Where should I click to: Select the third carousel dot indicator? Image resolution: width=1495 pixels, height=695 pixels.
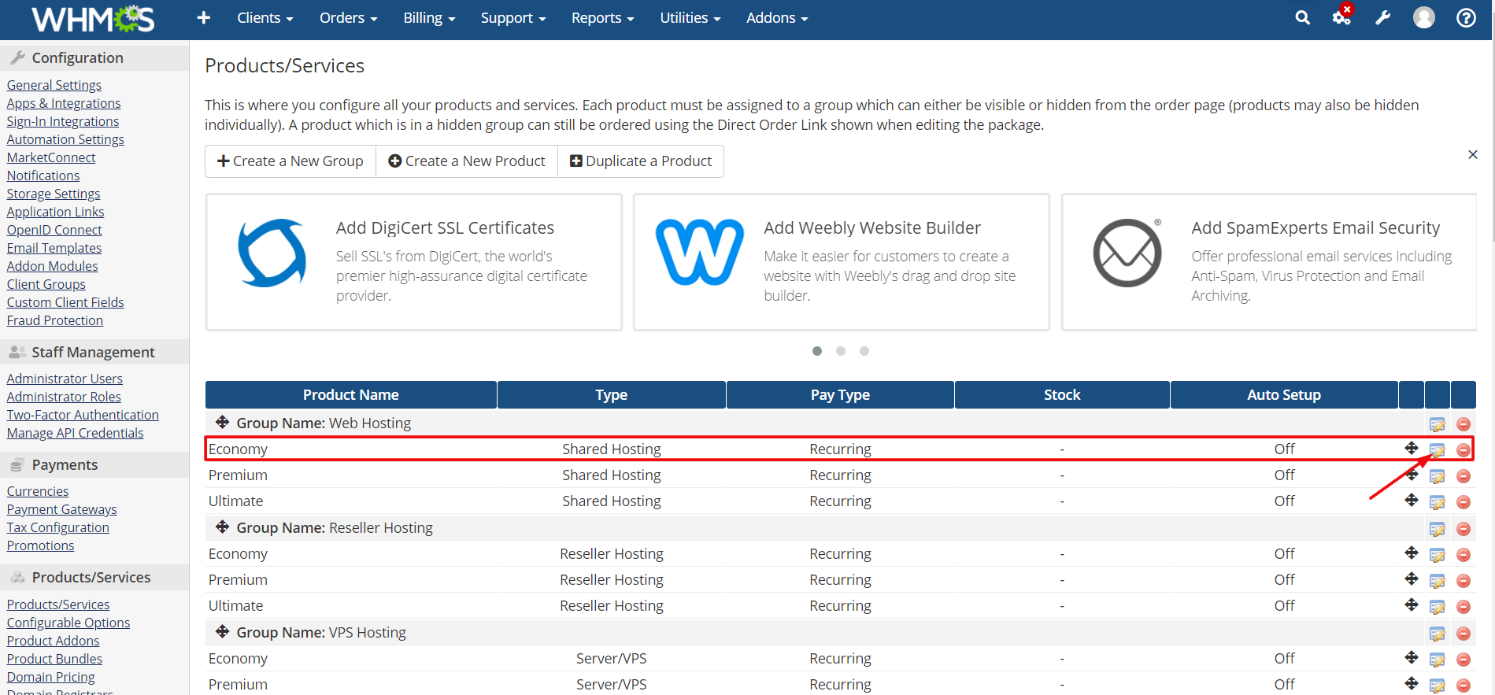click(x=864, y=351)
